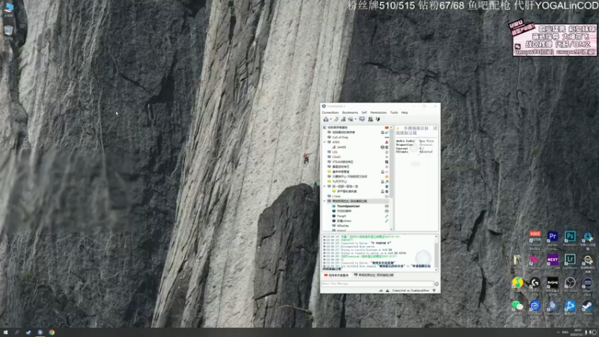Open the Tools menu
This screenshot has height=337, width=599.
[394, 113]
